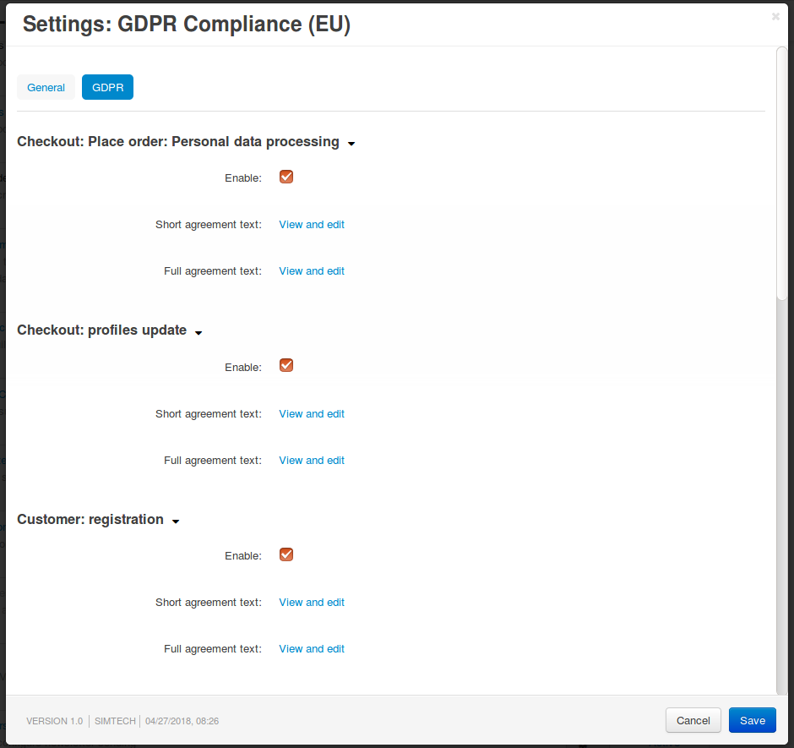794x748 pixels.
Task: Edit Short agreement text for Customer registration
Action: coord(312,603)
